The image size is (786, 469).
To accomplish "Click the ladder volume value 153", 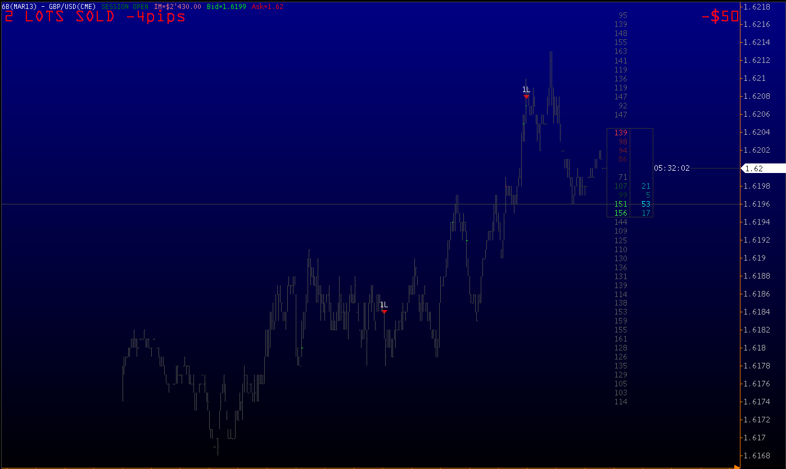I will point(621,312).
